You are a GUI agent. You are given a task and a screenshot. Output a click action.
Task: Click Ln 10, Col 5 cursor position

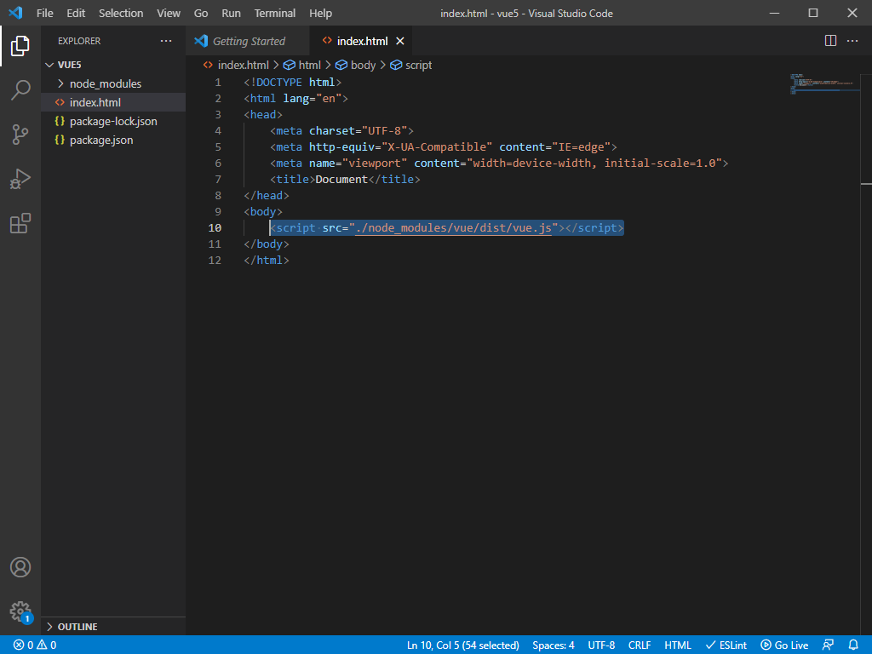(462, 645)
